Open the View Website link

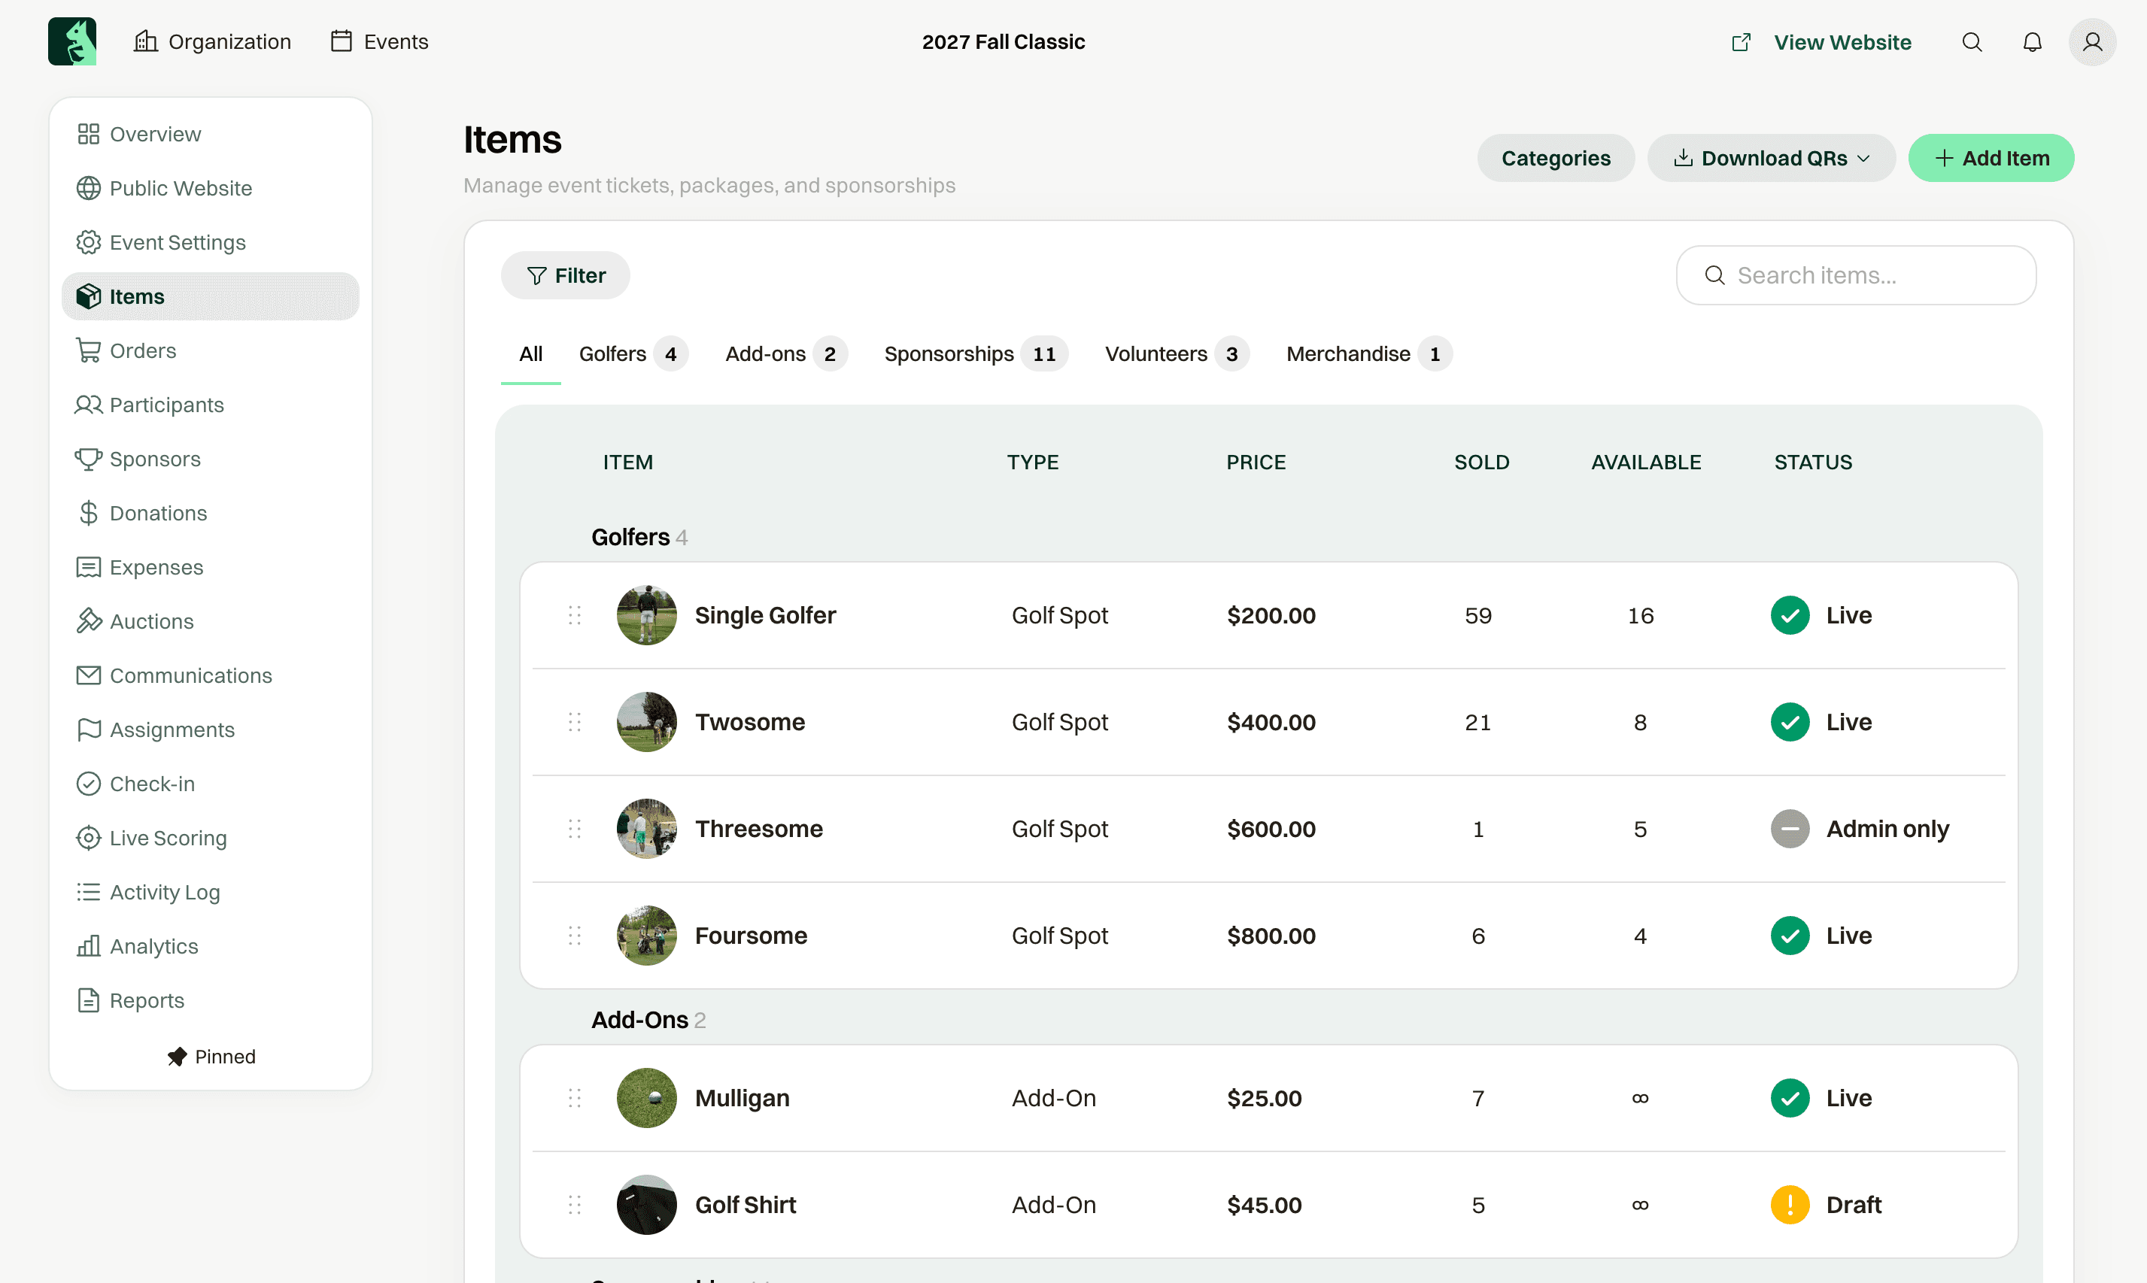click(x=1821, y=42)
